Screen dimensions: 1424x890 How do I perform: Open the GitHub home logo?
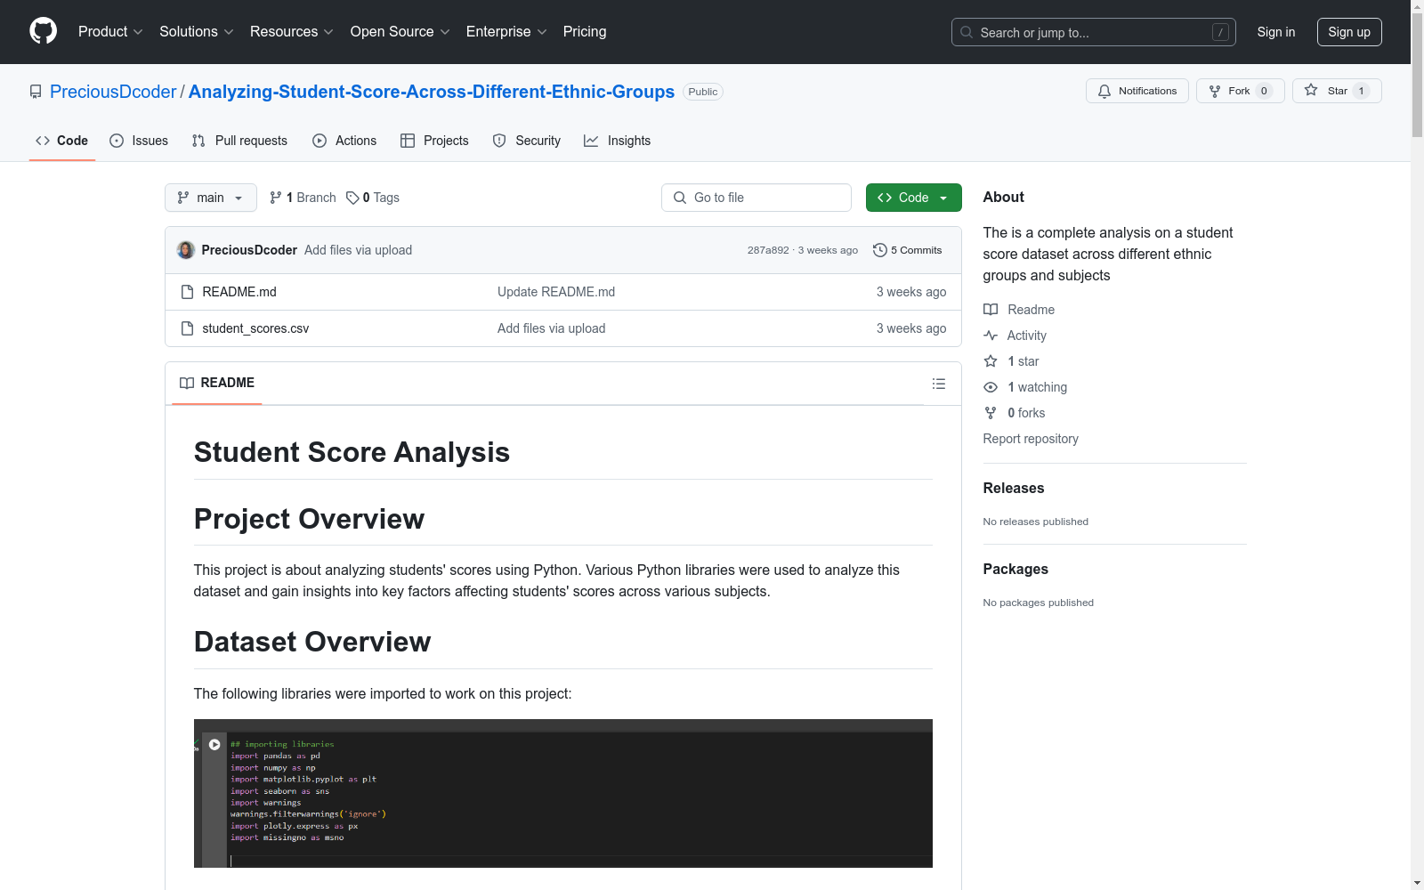[x=43, y=31]
